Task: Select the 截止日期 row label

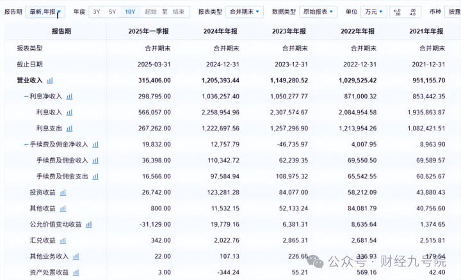Action: coord(29,65)
